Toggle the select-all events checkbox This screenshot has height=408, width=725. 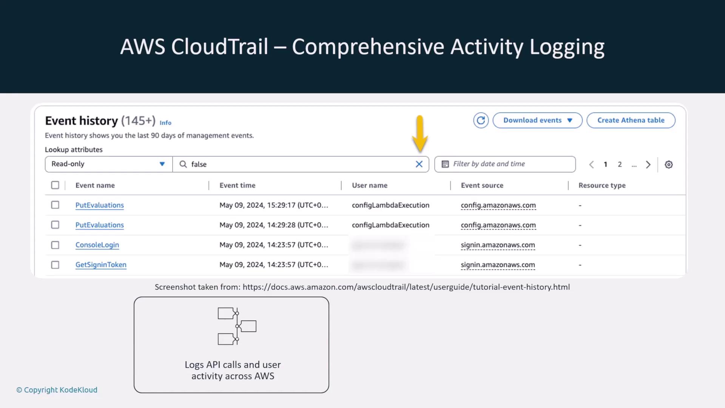(x=55, y=185)
